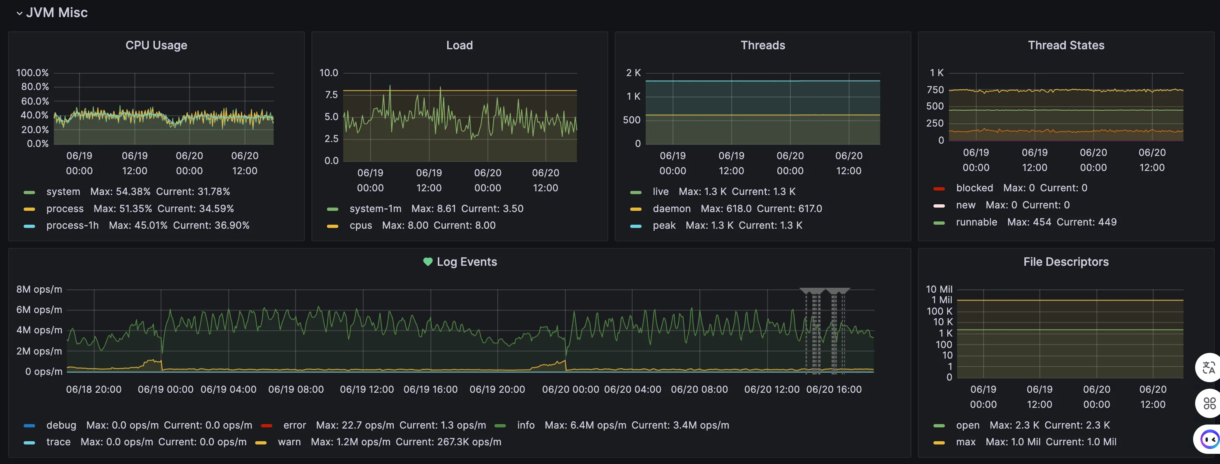Toggle the system series in CPU Usage legend
Screen dimensions: 1220x464
point(63,192)
